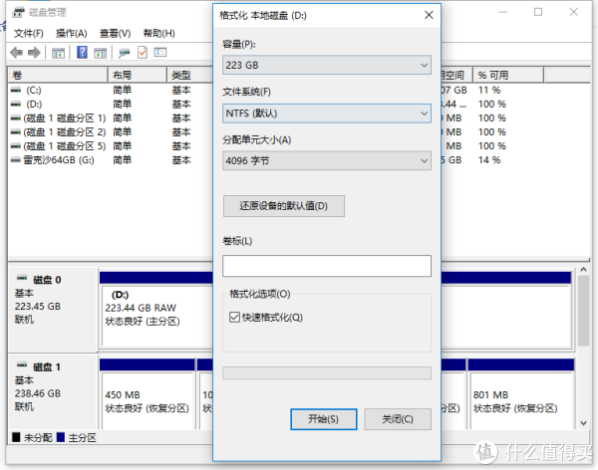The height and width of the screenshot is (470, 598).
Task: Select the 801 MB recovery partition
Action: pyautogui.click(x=521, y=401)
